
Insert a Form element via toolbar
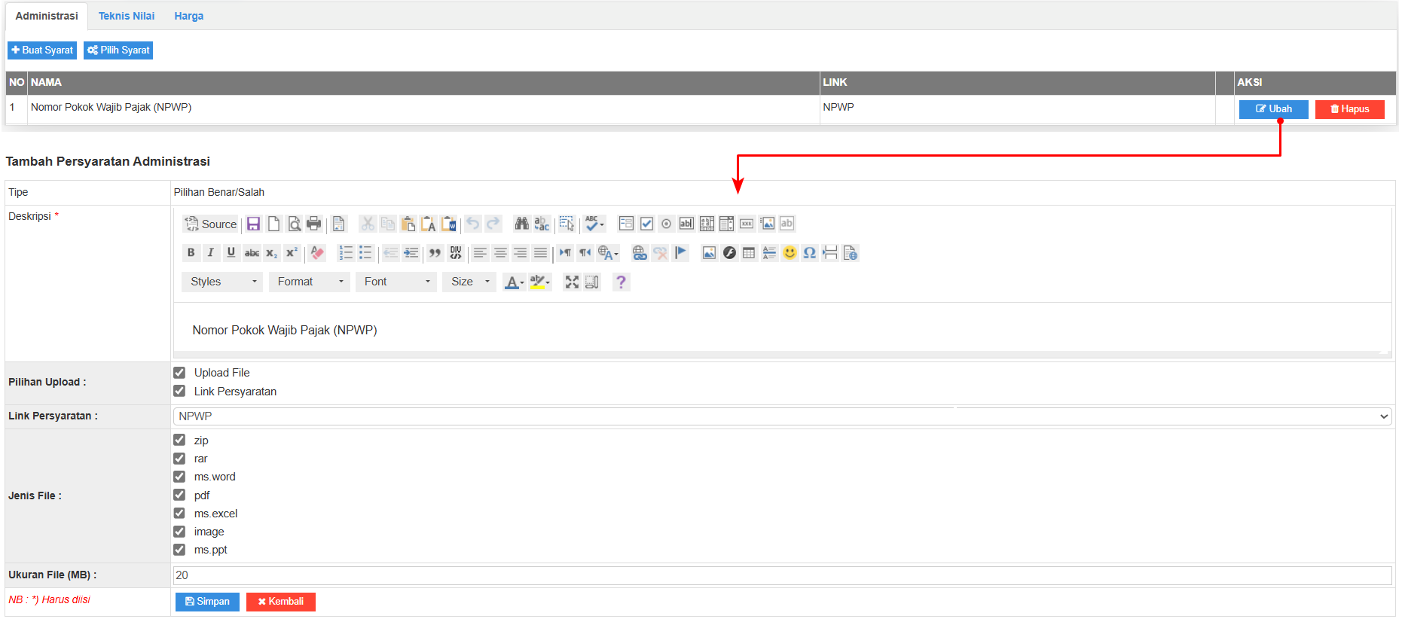626,224
